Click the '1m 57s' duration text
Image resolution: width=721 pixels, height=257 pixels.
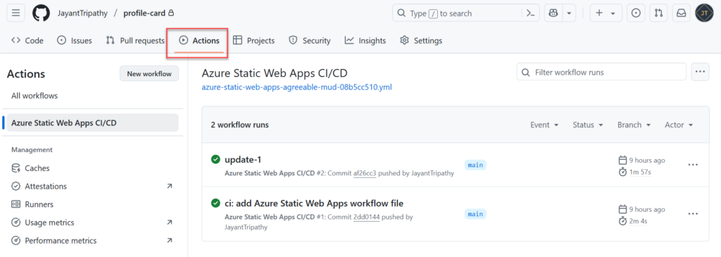pyautogui.click(x=640, y=173)
